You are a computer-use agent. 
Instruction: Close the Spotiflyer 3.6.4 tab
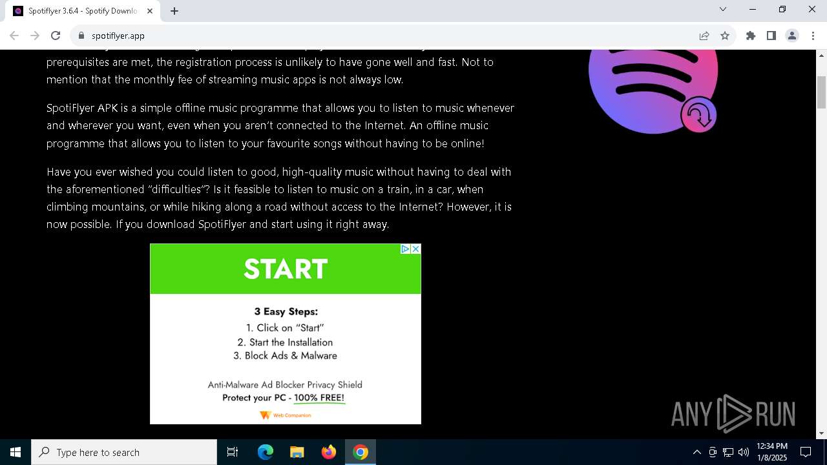[x=150, y=10]
